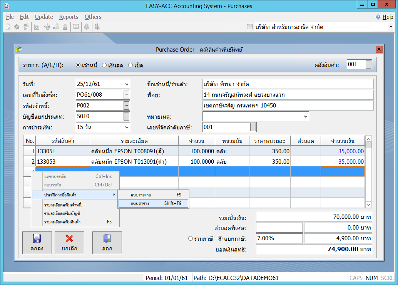The width and height of the screenshot is (398, 285).
Task: Select the เงินสด payment radio button
Action: (x=104, y=65)
